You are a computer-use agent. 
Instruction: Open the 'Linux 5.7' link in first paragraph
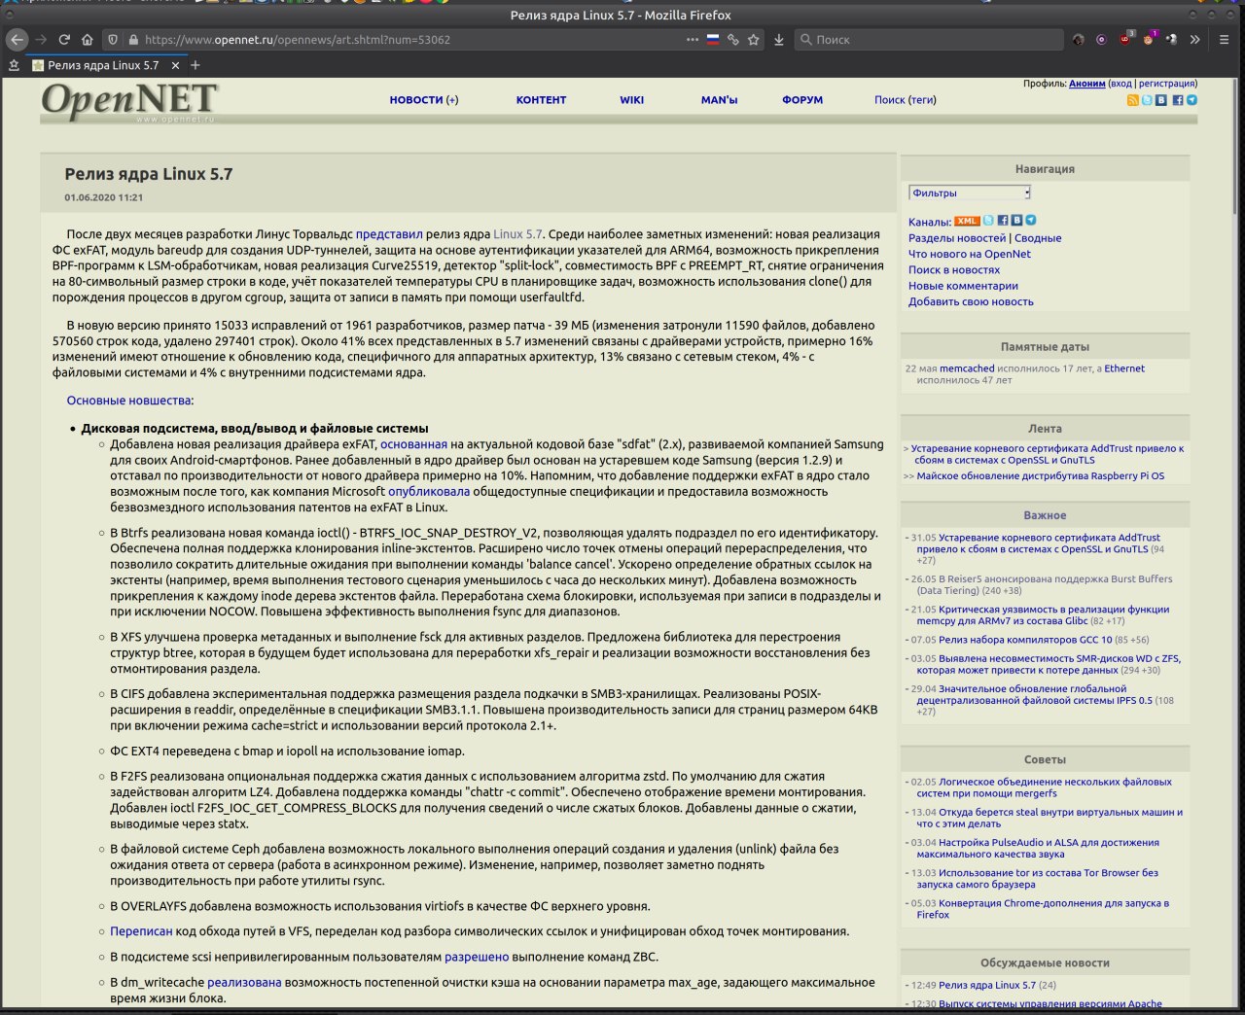click(x=517, y=234)
